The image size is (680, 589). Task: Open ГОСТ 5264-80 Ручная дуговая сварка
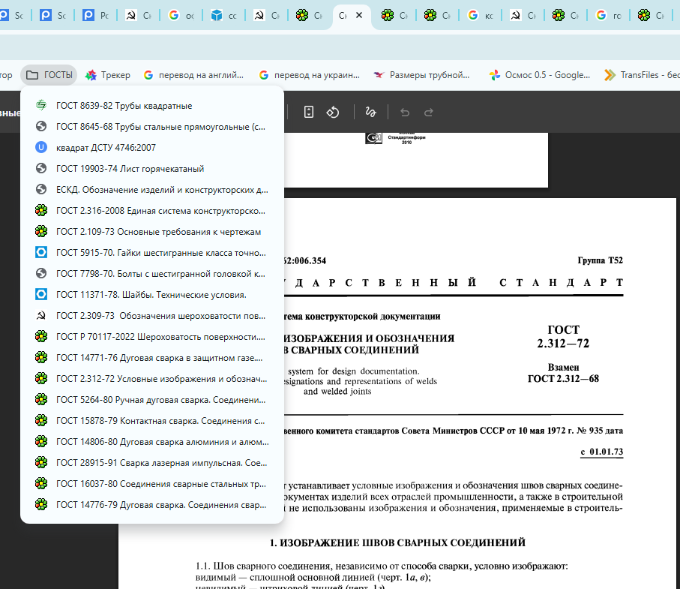[152, 400]
